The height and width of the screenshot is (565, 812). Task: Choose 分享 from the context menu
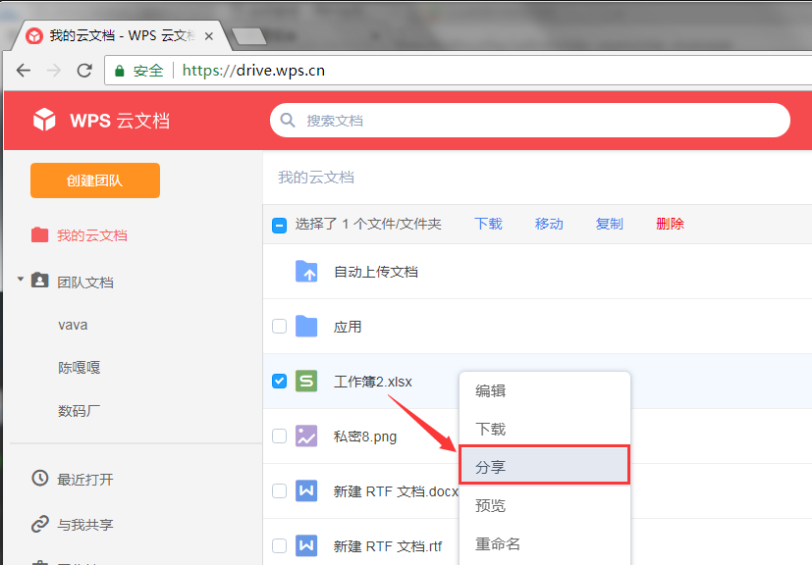click(x=545, y=467)
